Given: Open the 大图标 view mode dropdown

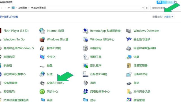Looking at the screenshot, I should coord(169,17).
